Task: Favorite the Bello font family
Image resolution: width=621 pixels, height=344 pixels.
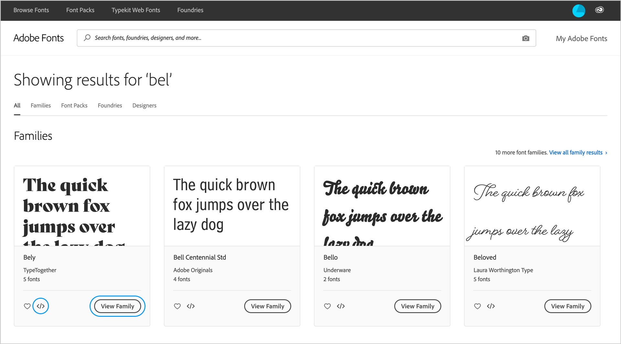Action: (x=327, y=306)
